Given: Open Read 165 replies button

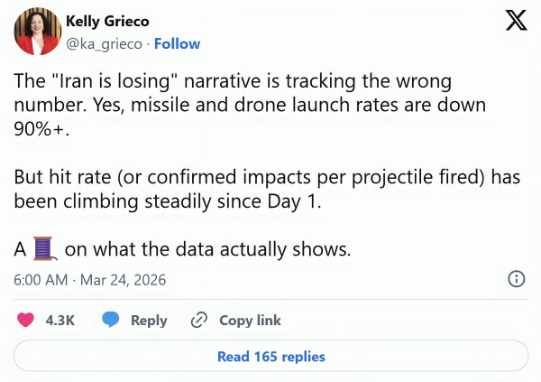Looking at the screenshot, I should pos(270,356).
